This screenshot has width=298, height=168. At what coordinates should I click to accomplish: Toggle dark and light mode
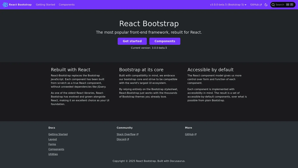pos(266,5)
